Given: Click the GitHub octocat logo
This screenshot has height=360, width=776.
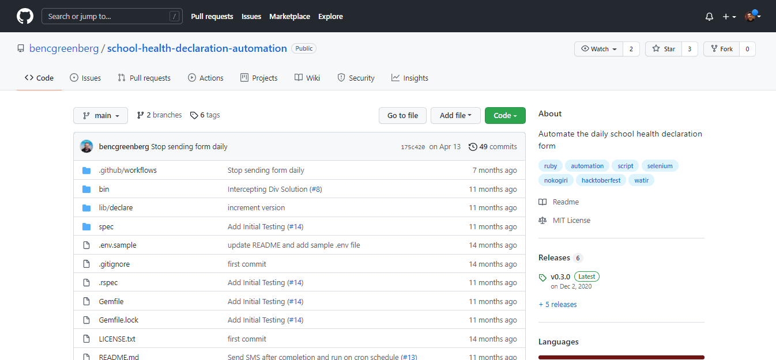Looking at the screenshot, I should [x=25, y=16].
